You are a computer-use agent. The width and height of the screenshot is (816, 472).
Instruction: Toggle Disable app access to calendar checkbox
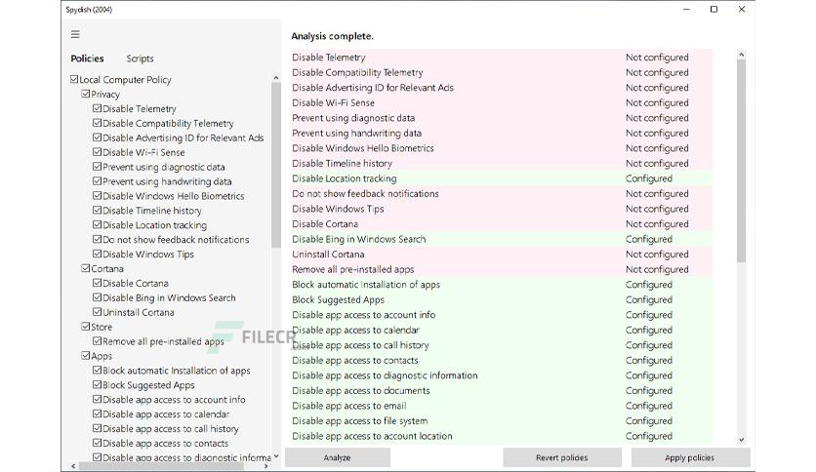[x=97, y=413]
